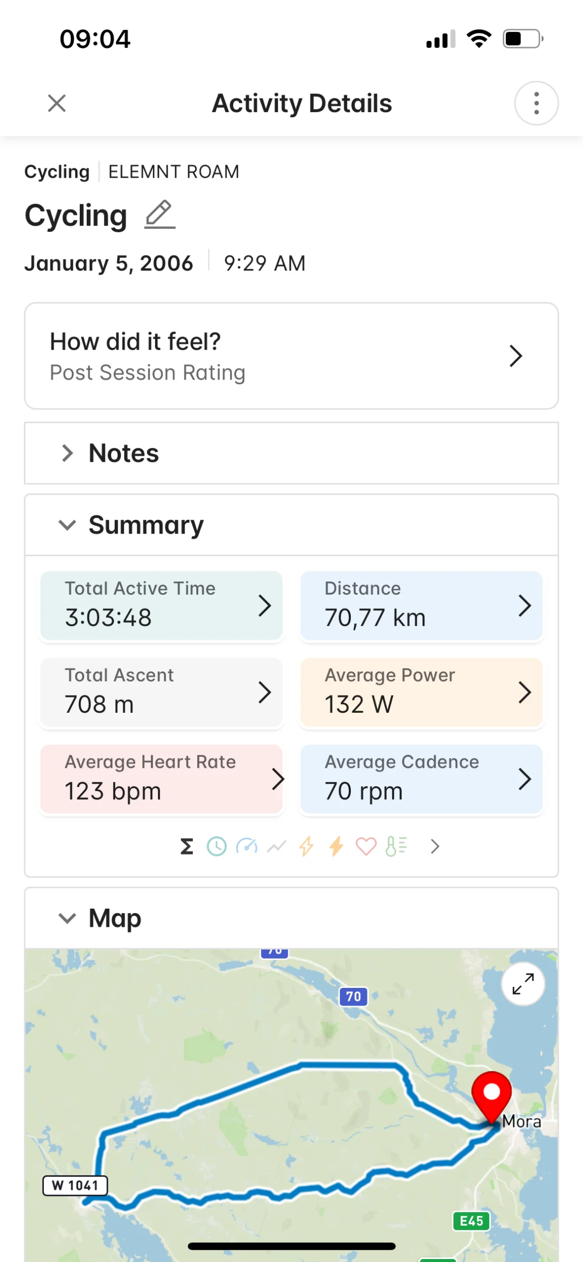Select the sigma summary totals icon
Screen dimensions: 583x1262
coord(187,847)
